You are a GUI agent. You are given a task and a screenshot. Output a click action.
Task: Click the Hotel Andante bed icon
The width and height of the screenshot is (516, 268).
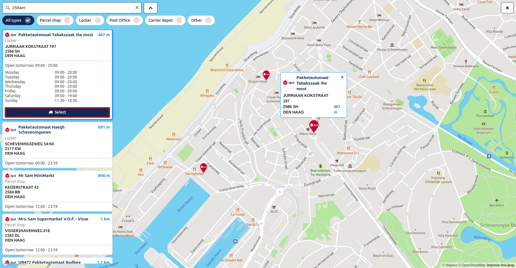point(314,23)
